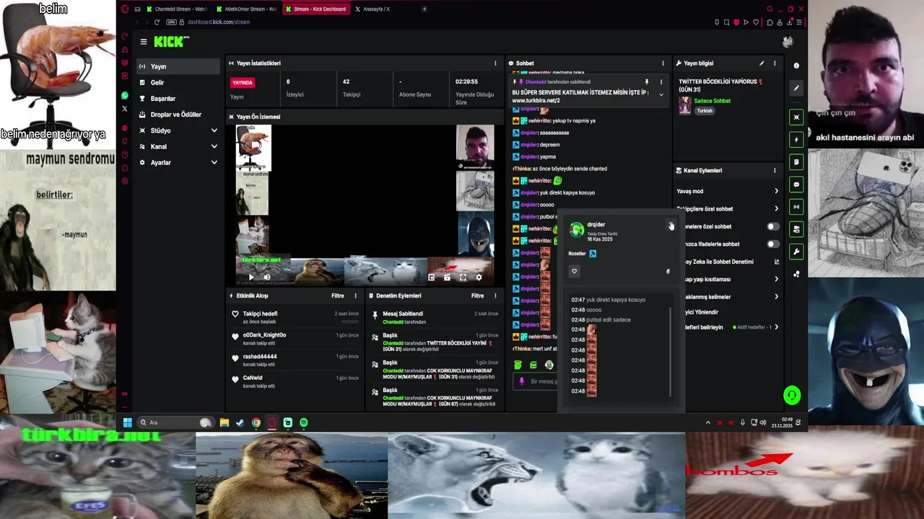Open Steam from the taskbar
Screen dimensions: 924x519
(x=240, y=422)
